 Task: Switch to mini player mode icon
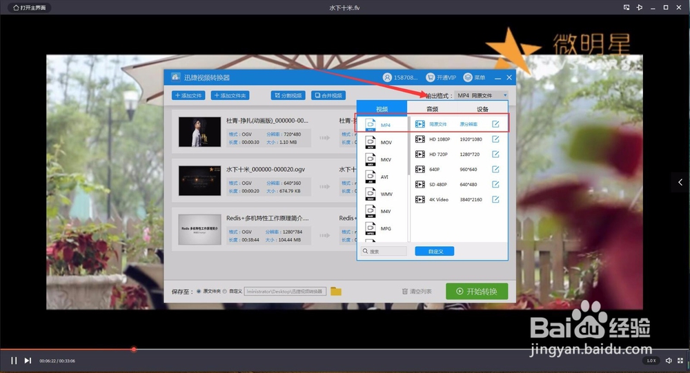[x=627, y=8]
